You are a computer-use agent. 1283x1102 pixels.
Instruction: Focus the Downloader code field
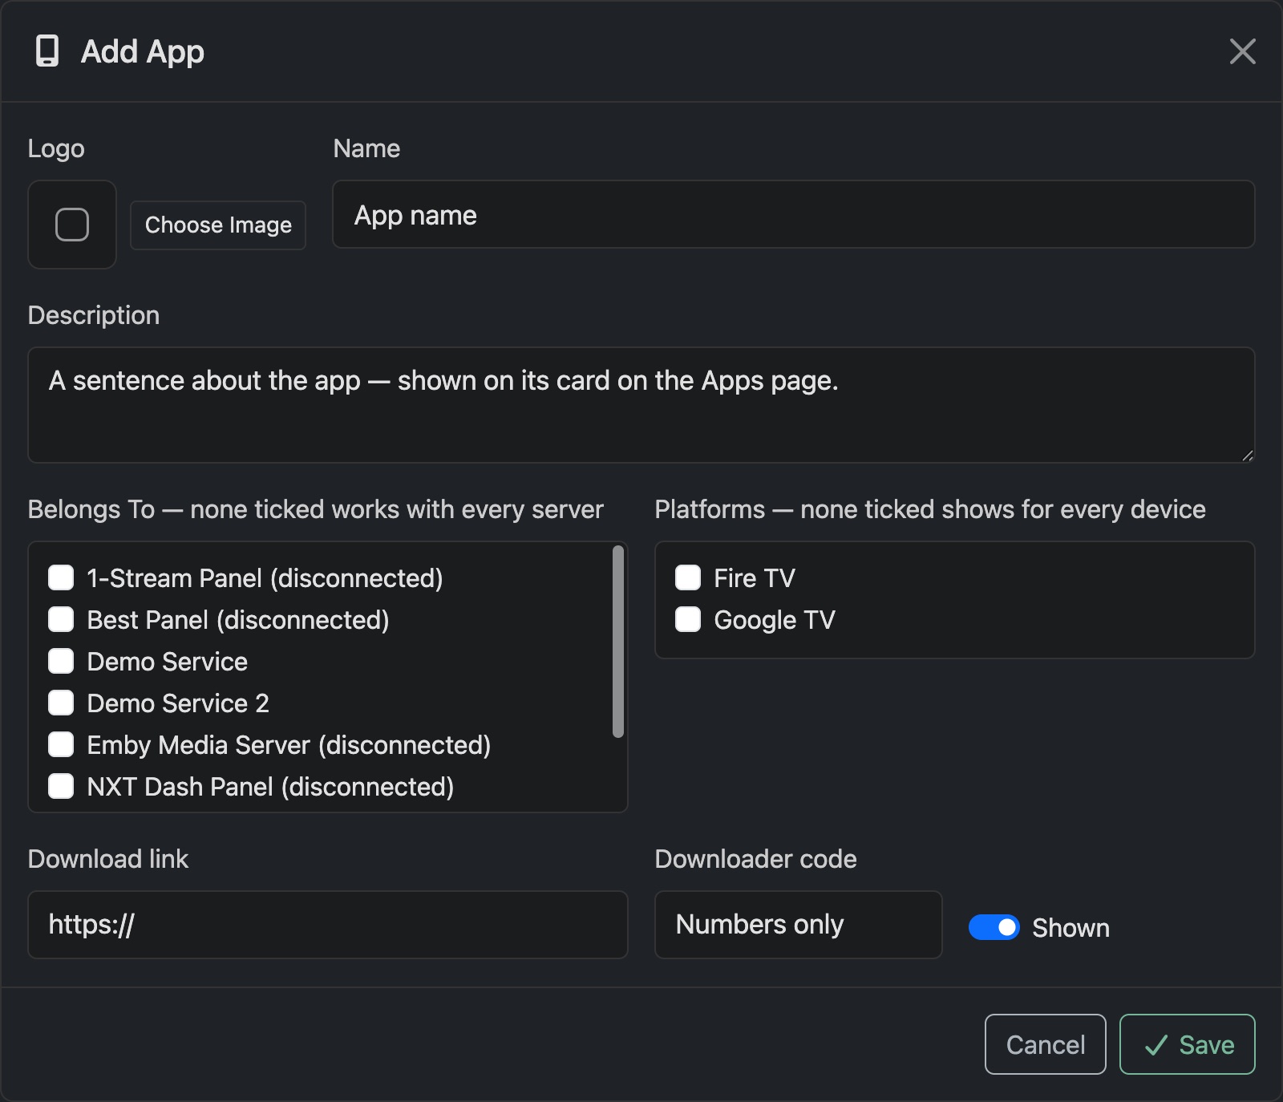[x=799, y=925]
